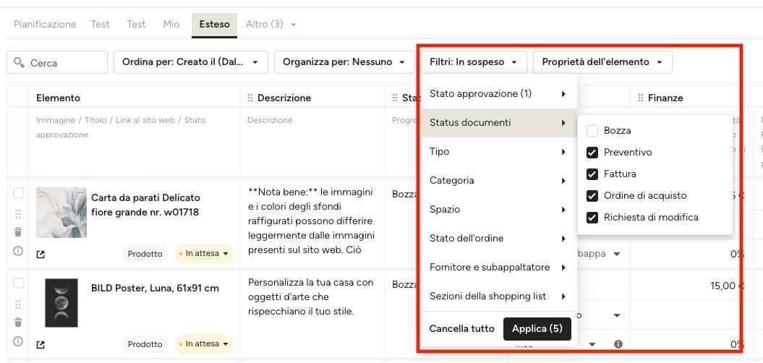Open external link icon for BILD Poster
763x363 pixels.
(41, 344)
